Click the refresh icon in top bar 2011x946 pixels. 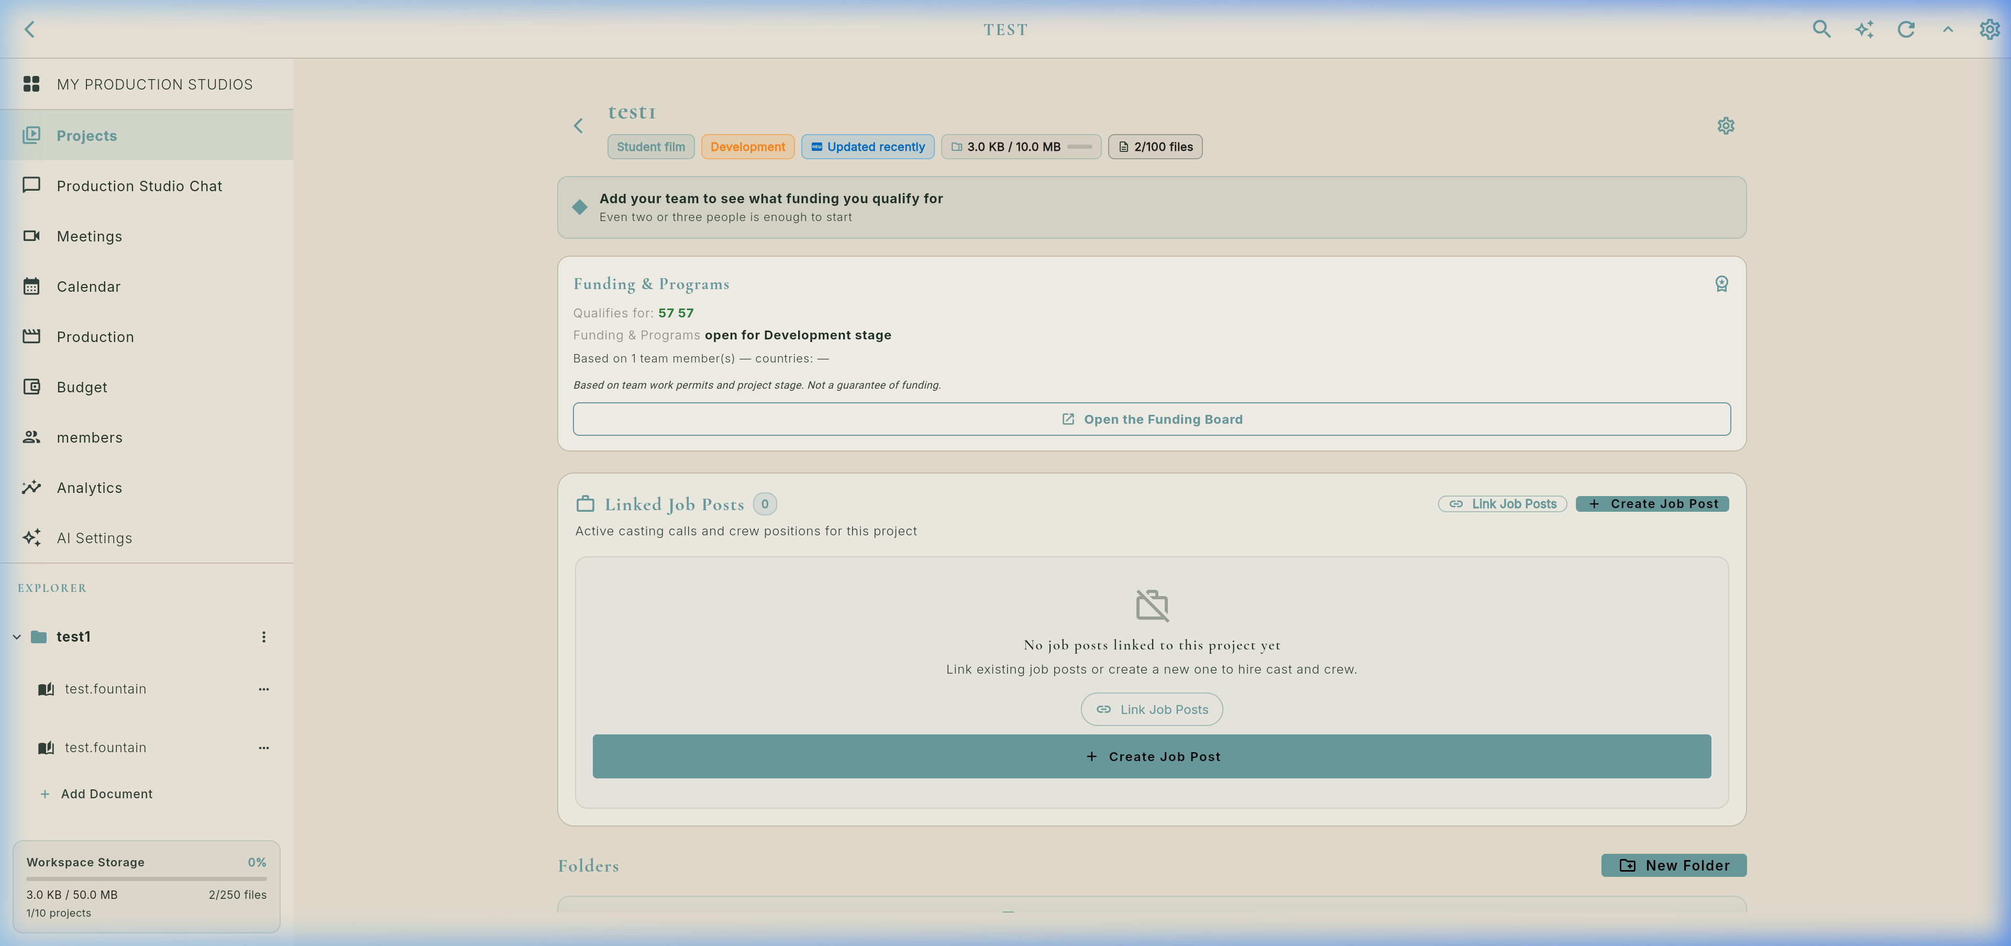1906,29
